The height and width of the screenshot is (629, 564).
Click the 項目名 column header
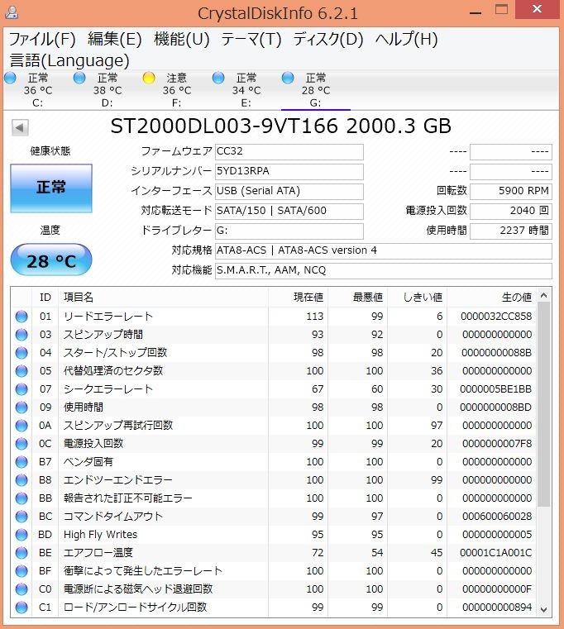coord(163,298)
